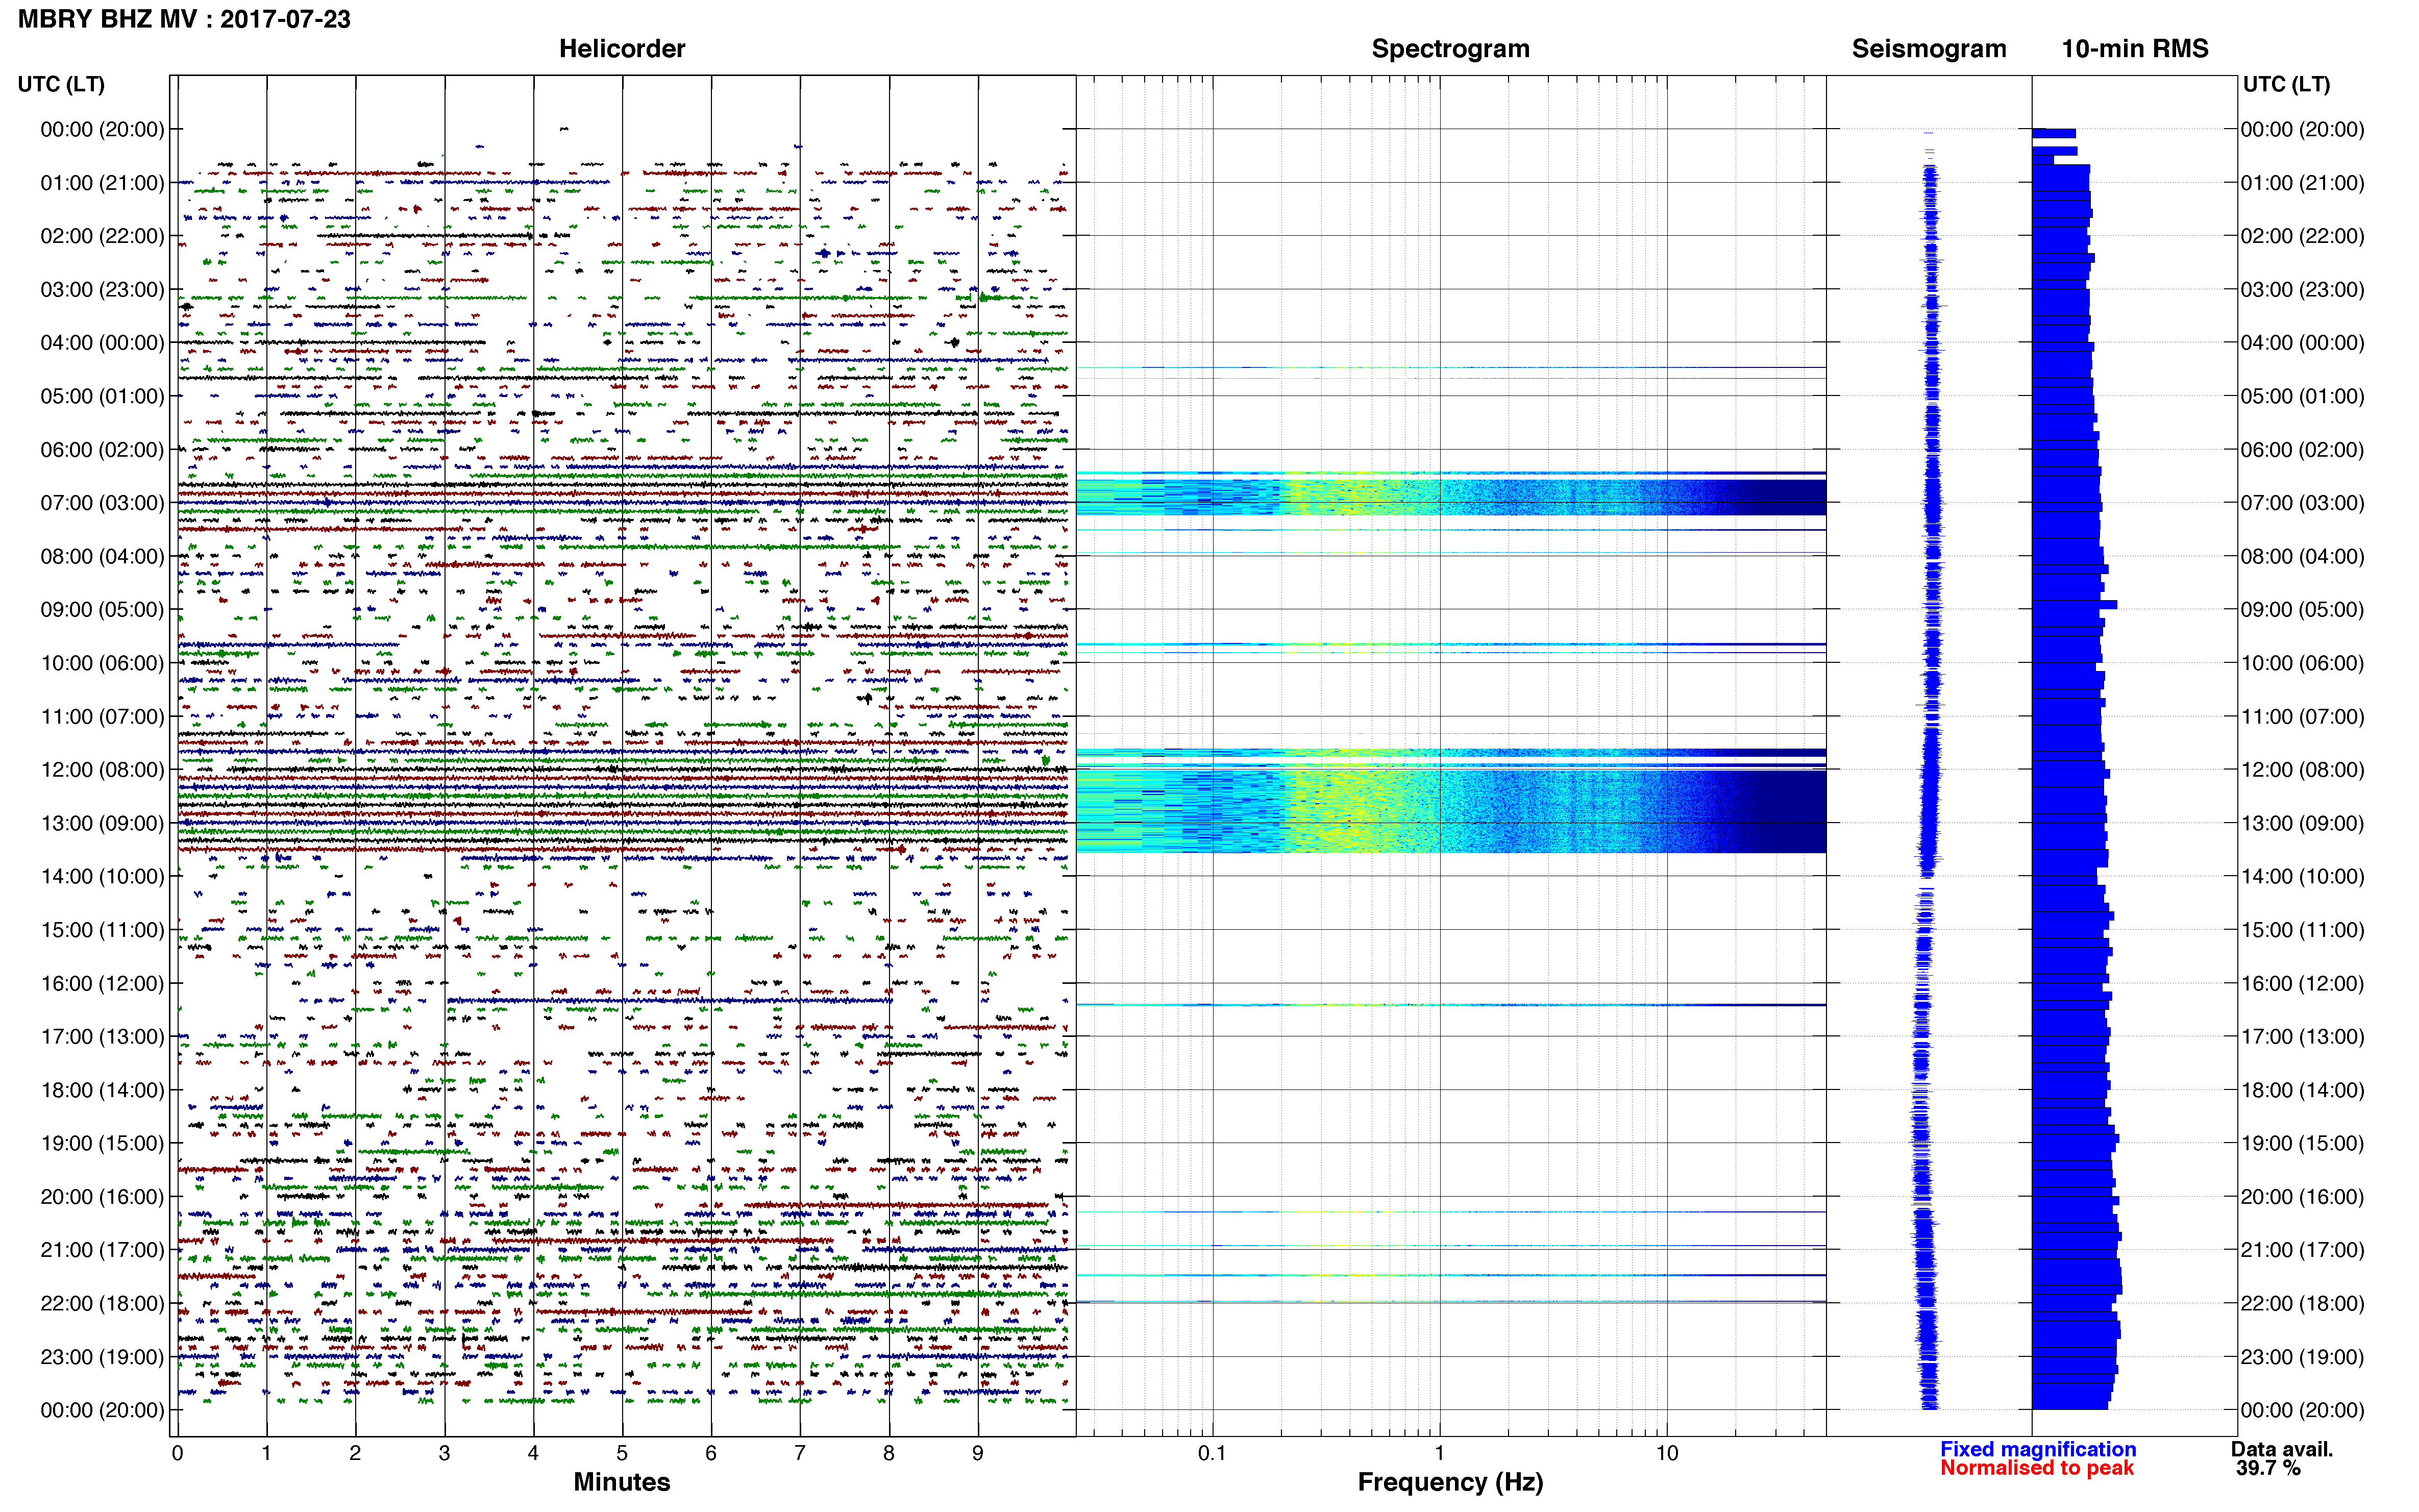Click the left '05:00 (01:00)' time label
This screenshot has width=2419, height=1512.
pos(102,396)
